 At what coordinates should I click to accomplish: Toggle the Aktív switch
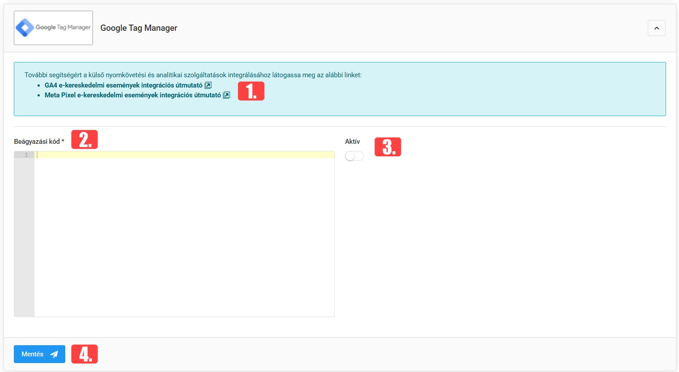(x=354, y=156)
